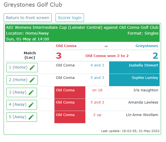
Task: Click the Old Conna team heading
Action: 66,46
